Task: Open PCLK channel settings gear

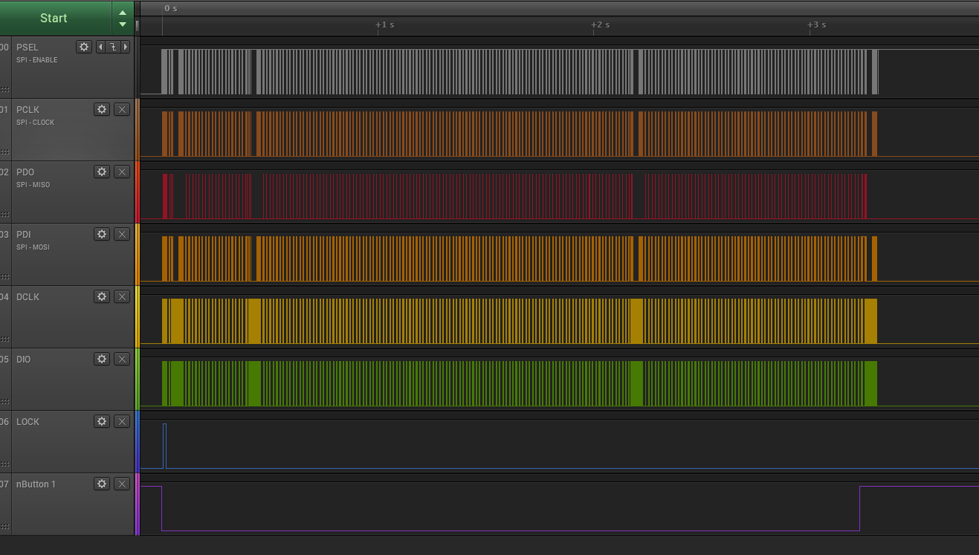Action: [x=102, y=109]
